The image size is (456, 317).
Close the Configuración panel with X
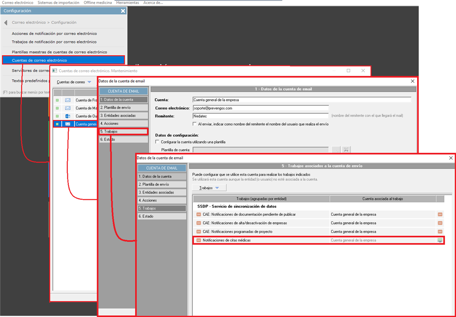123,11
